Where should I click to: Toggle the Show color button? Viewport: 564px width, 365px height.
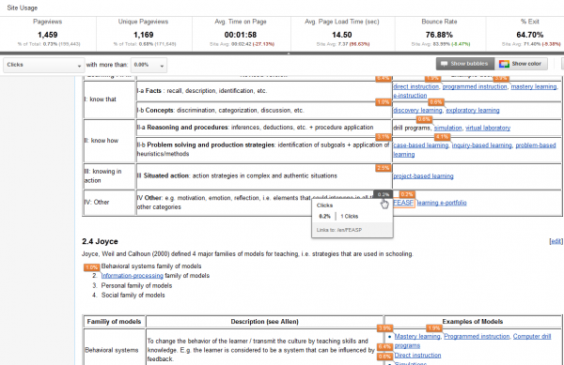521,64
